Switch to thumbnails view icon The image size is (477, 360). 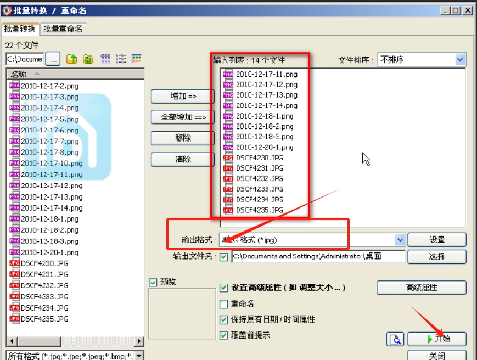click(x=137, y=59)
